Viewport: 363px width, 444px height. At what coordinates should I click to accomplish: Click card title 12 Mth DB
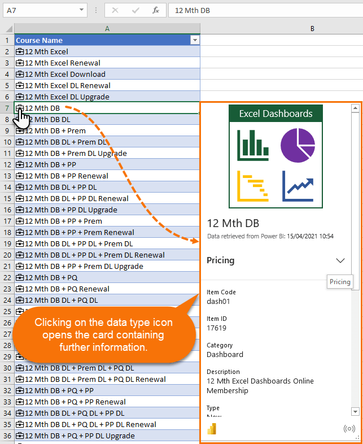point(233,224)
